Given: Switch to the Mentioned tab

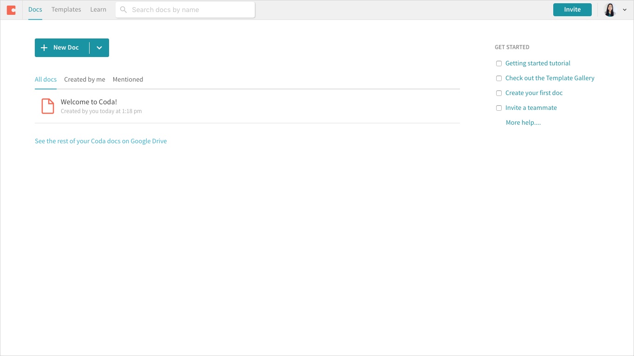Looking at the screenshot, I should pyautogui.click(x=128, y=79).
